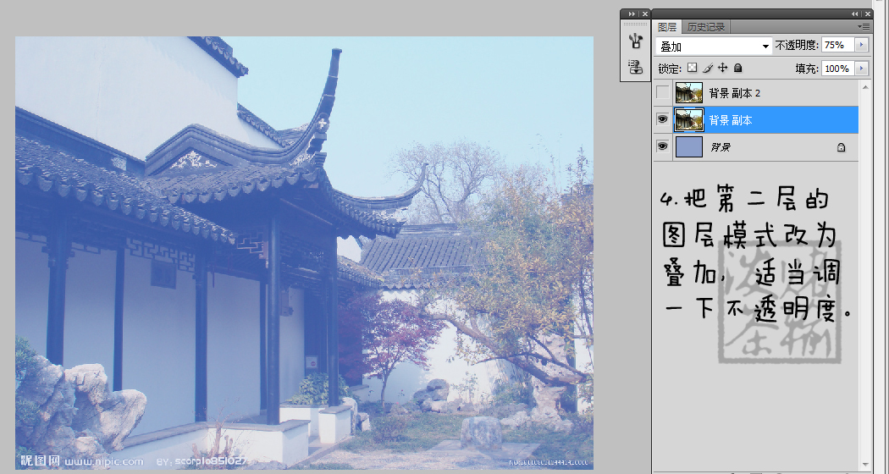Expand the small icon dock panel
The image size is (889, 474).
(631, 14)
